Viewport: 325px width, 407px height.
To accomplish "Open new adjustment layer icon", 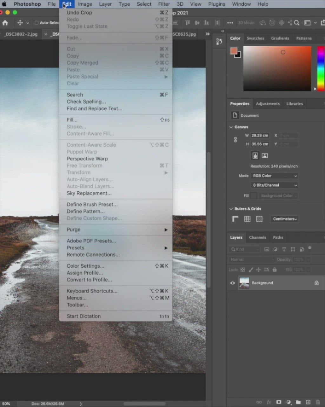I will click(289, 402).
